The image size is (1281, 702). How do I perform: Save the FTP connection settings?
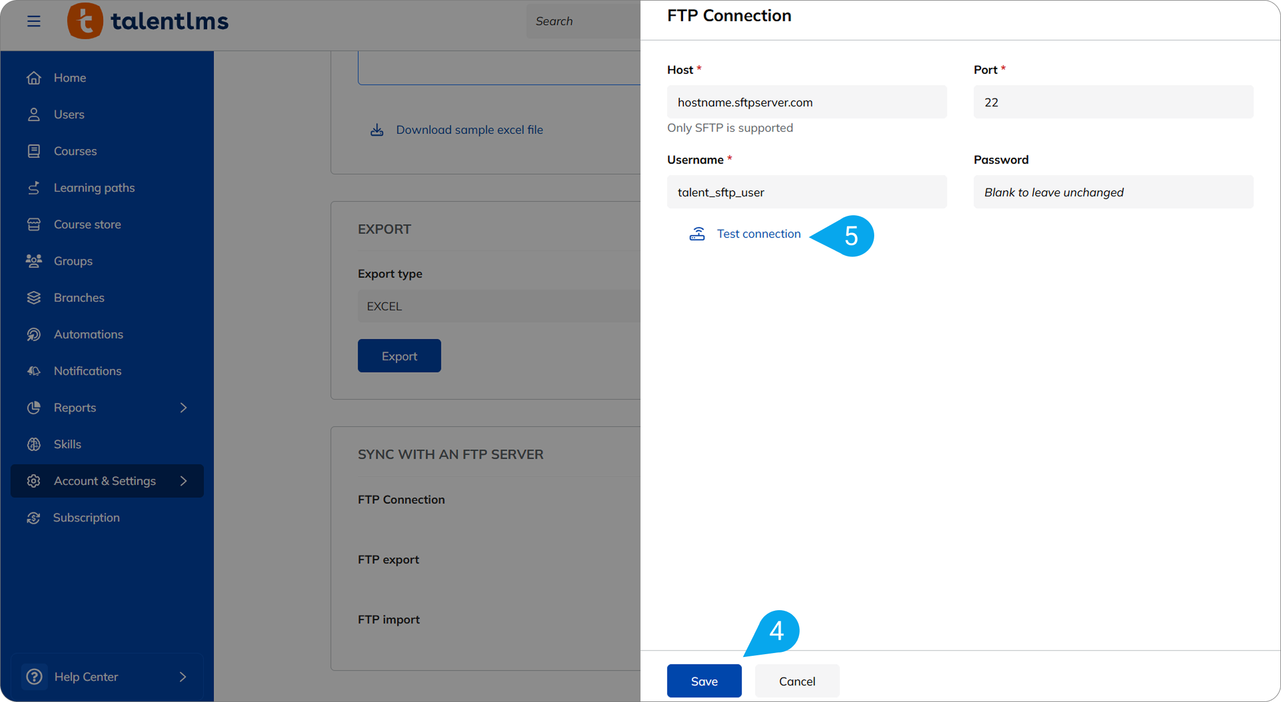(x=704, y=681)
